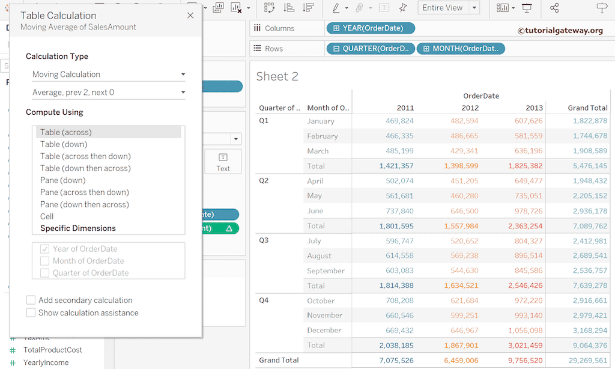This screenshot has height=369, width=615.
Task: Select the TotalProductCost field
Action: coord(53,350)
